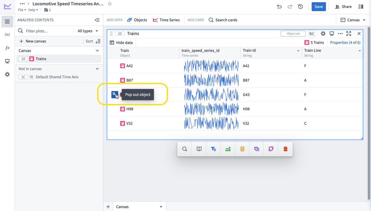
Task: Select Default Shared Time Axis item
Action: tap(59, 77)
